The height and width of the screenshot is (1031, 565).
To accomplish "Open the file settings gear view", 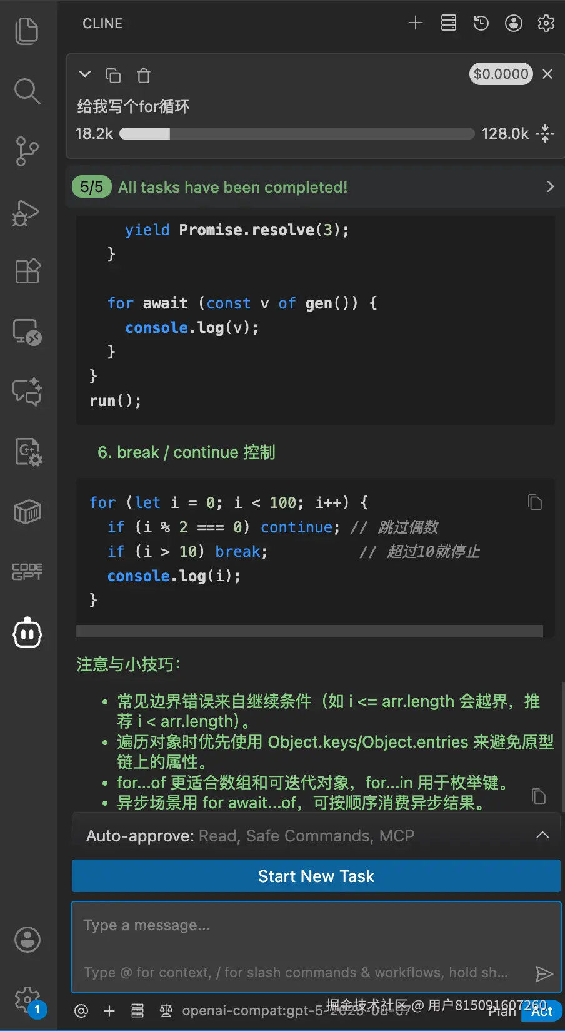I will (28, 452).
